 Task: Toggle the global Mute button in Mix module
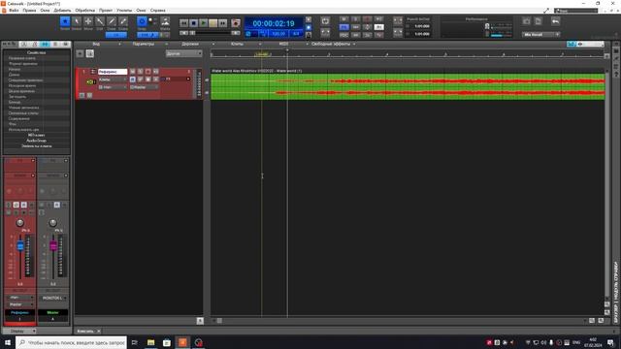coord(343,19)
